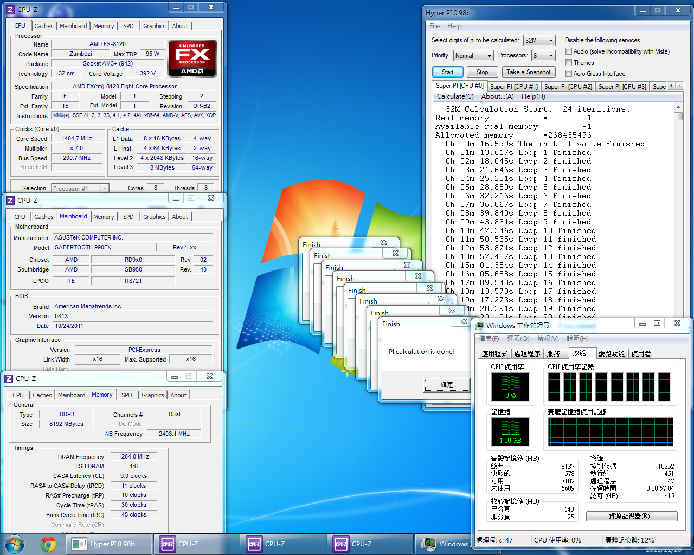
Task: Open Memory tab in top CPU-Z window
Action: tap(103, 26)
